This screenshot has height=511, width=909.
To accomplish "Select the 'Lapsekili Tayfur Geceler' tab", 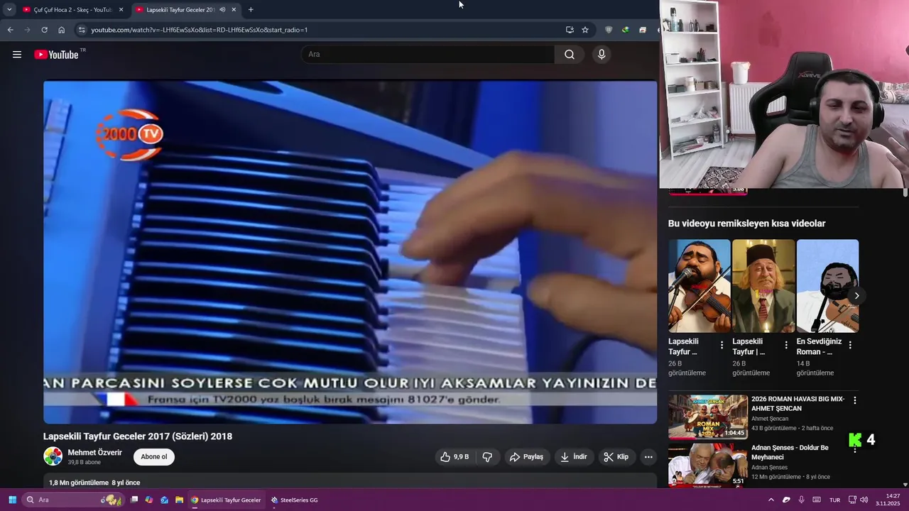I will (x=180, y=10).
